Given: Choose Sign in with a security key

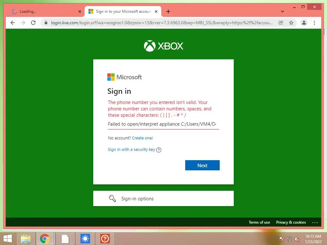Looking at the screenshot, I should (131, 149).
